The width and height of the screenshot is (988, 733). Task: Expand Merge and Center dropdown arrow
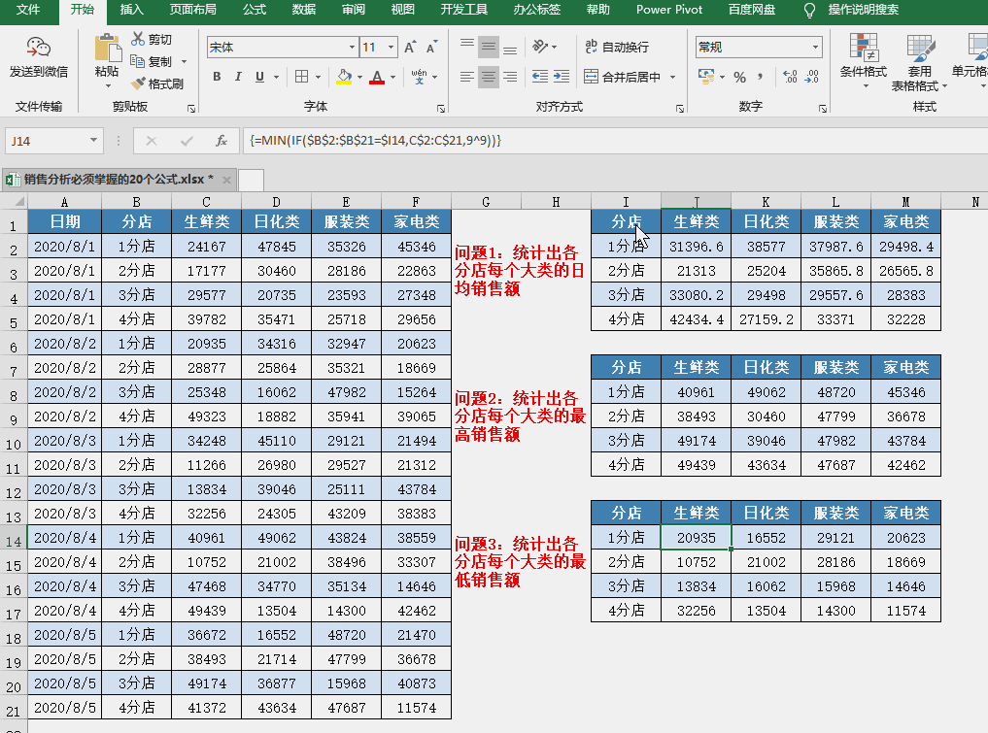point(673,77)
